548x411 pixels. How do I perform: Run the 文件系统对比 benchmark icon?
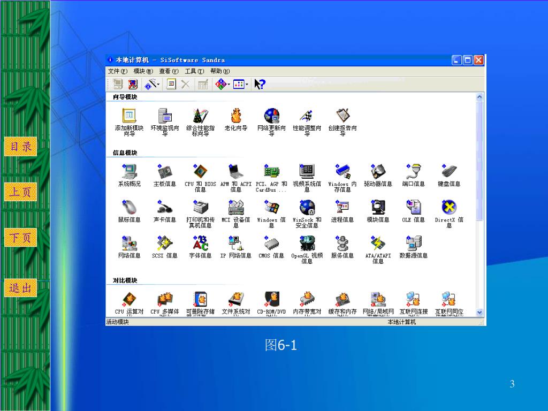click(x=236, y=300)
